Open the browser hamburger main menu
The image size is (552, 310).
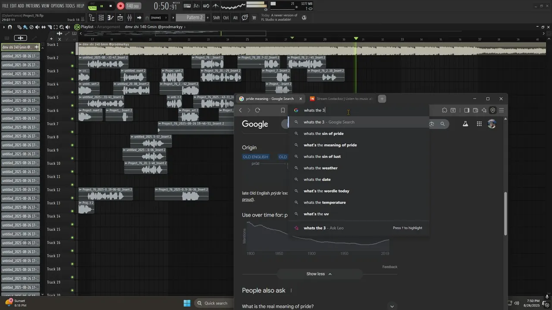pos(502,110)
